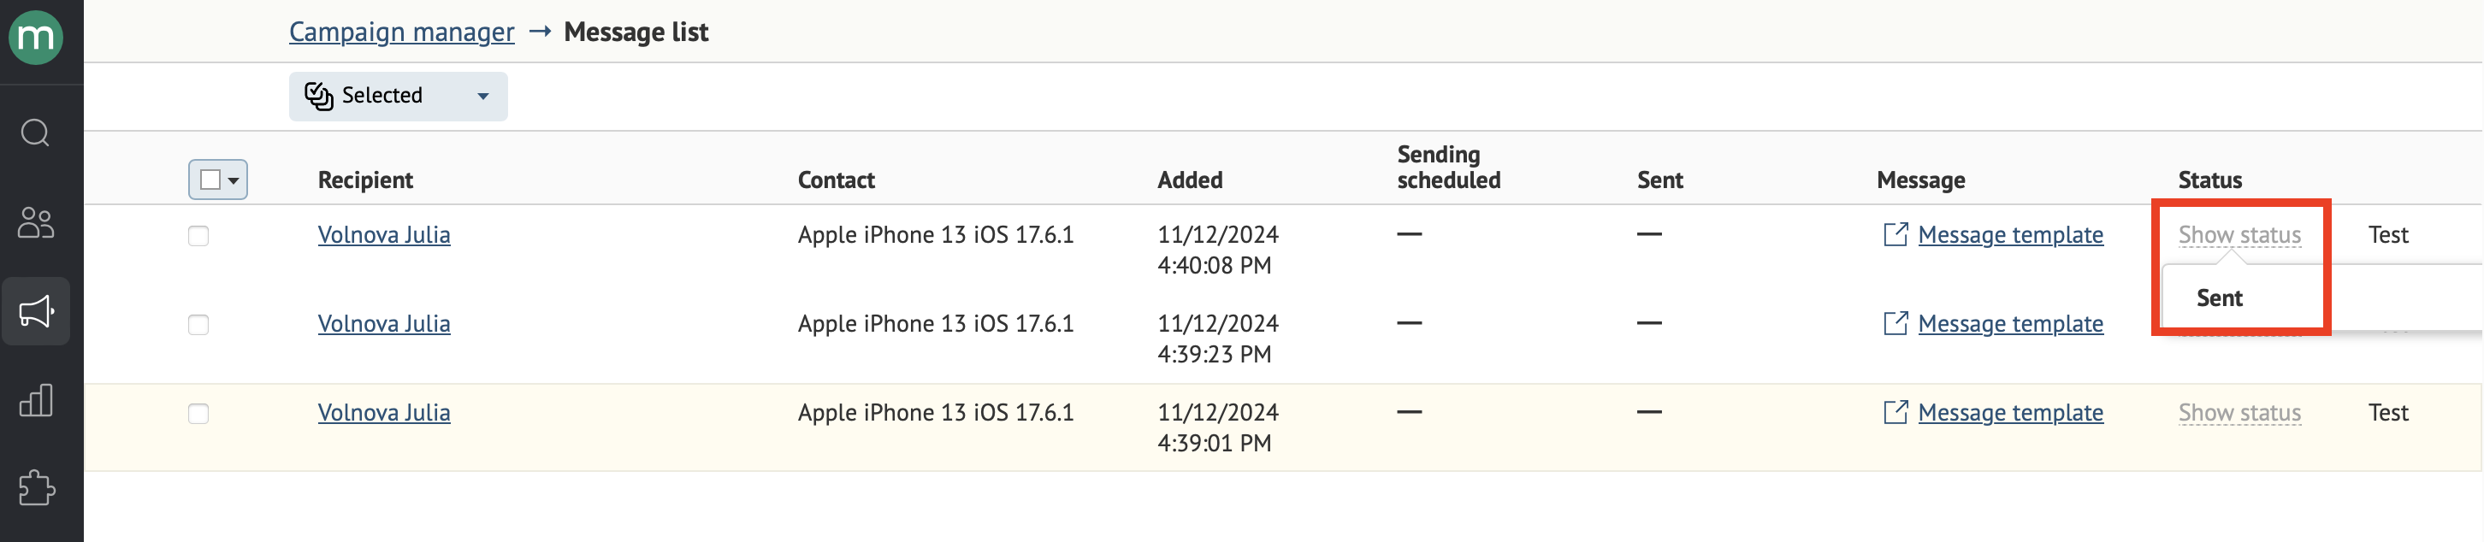Viewport: 2484px width, 542px height.
Task: Open Volnova Julia link in first row
Action: (x=384, y=234)
